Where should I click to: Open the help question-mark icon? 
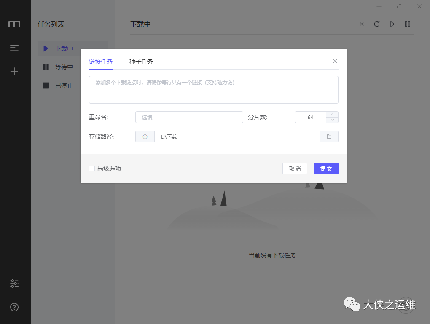14,307
